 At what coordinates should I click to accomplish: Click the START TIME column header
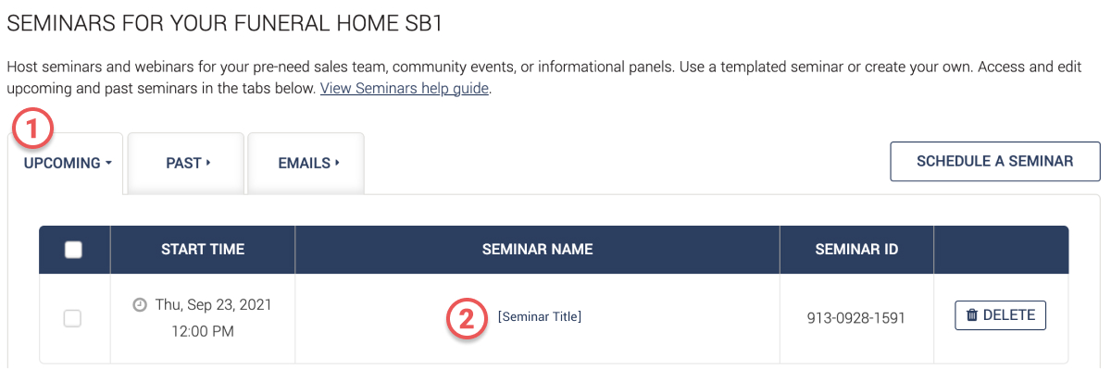click(x=203, y=250)
